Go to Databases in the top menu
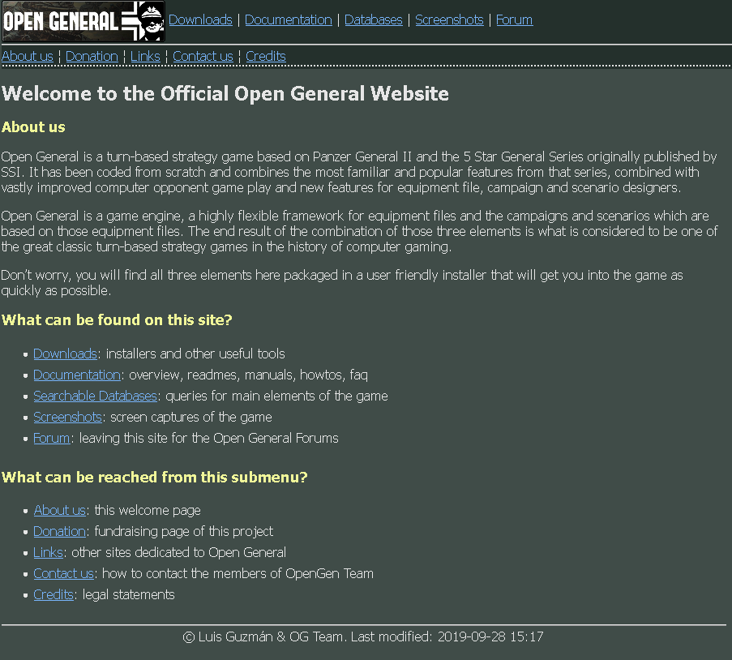The width and height of the screenshot is (732, 660). point(374,19)
